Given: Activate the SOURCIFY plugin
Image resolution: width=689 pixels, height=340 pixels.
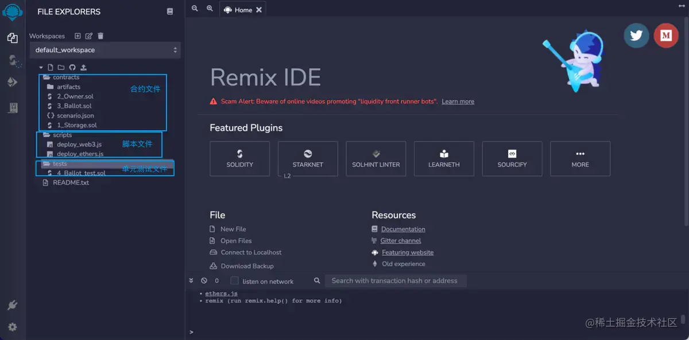Looking at the screenshot, I should click(x=512, y=159).
